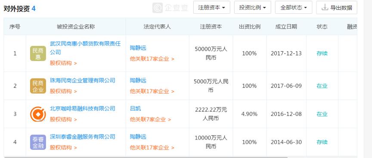View 股权结构 for 北京咖啡易融科技
Viewport: 372px width, 158px height.
63,119
